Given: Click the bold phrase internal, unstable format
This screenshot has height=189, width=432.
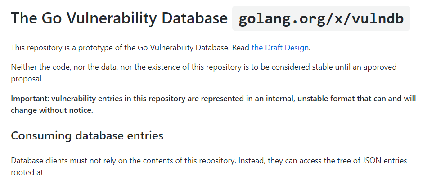Looking at the screenshot, I should coord(310,99).
